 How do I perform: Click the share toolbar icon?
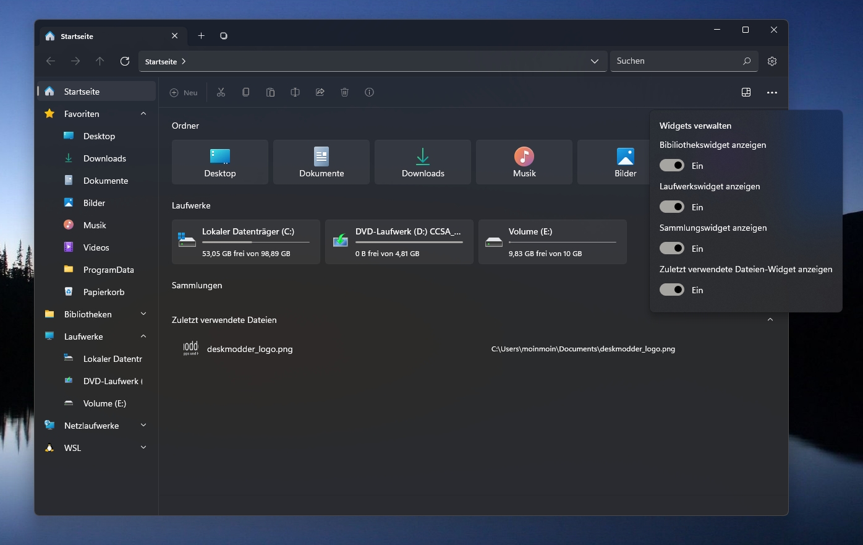pos(320,92)
